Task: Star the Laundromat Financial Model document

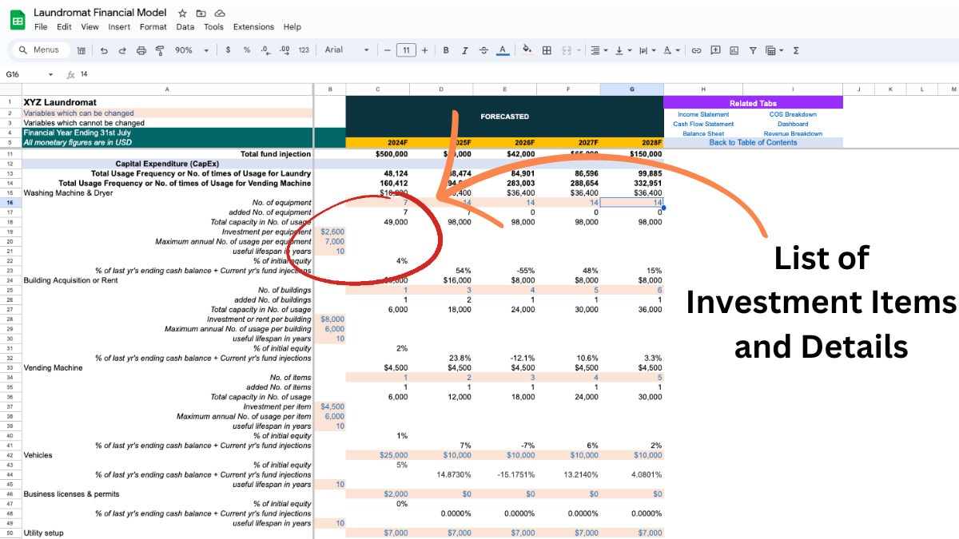Action: 182,14
